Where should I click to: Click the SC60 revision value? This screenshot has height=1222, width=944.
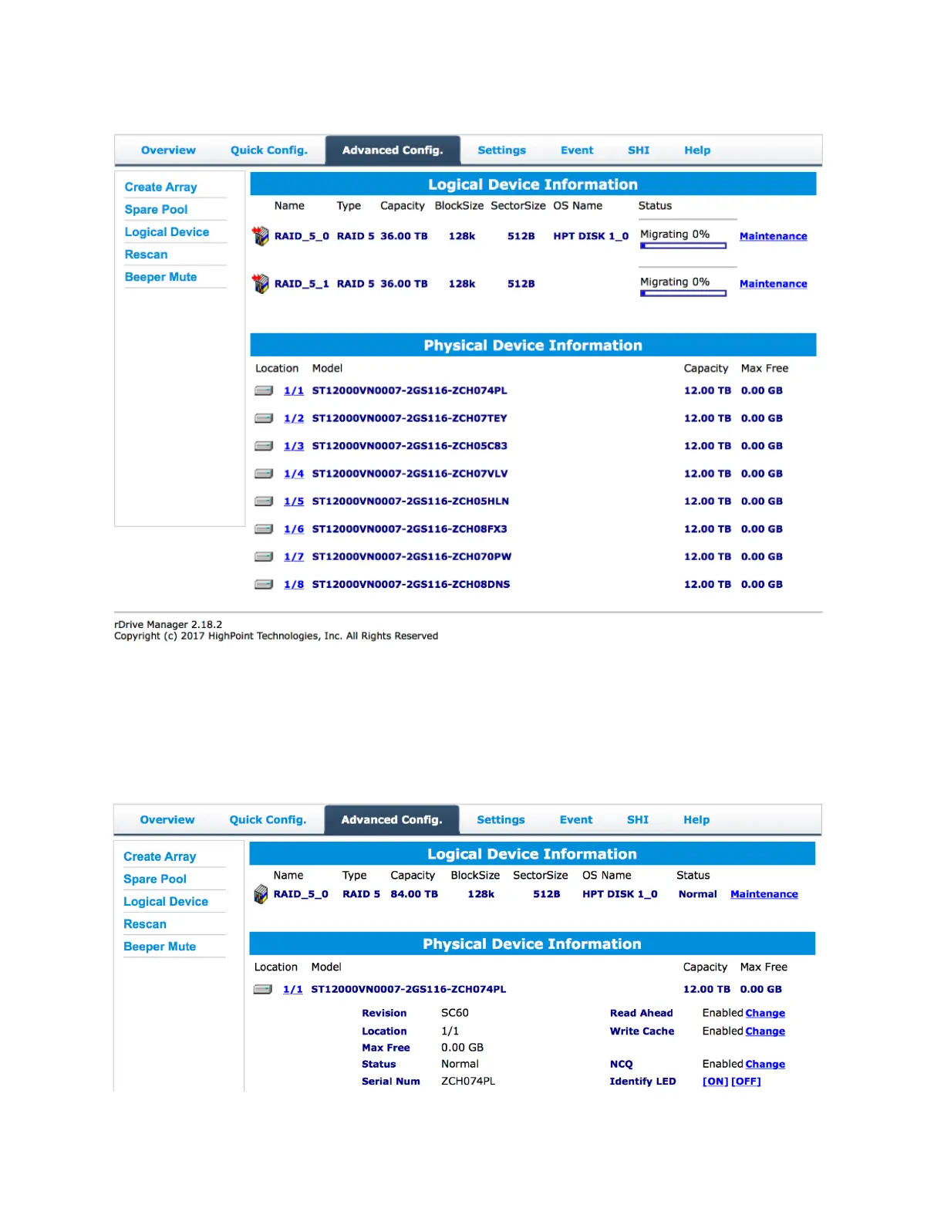455,1013
